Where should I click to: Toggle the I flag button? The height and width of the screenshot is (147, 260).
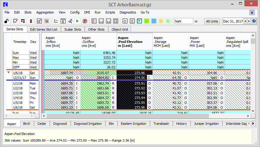pyautogui.click(x=132, y=21)
